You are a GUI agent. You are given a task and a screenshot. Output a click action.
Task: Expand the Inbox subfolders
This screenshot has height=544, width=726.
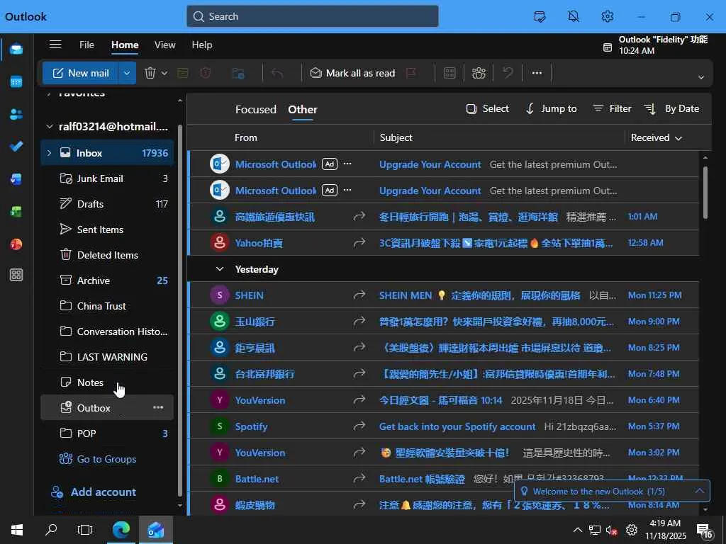[50, 153]
